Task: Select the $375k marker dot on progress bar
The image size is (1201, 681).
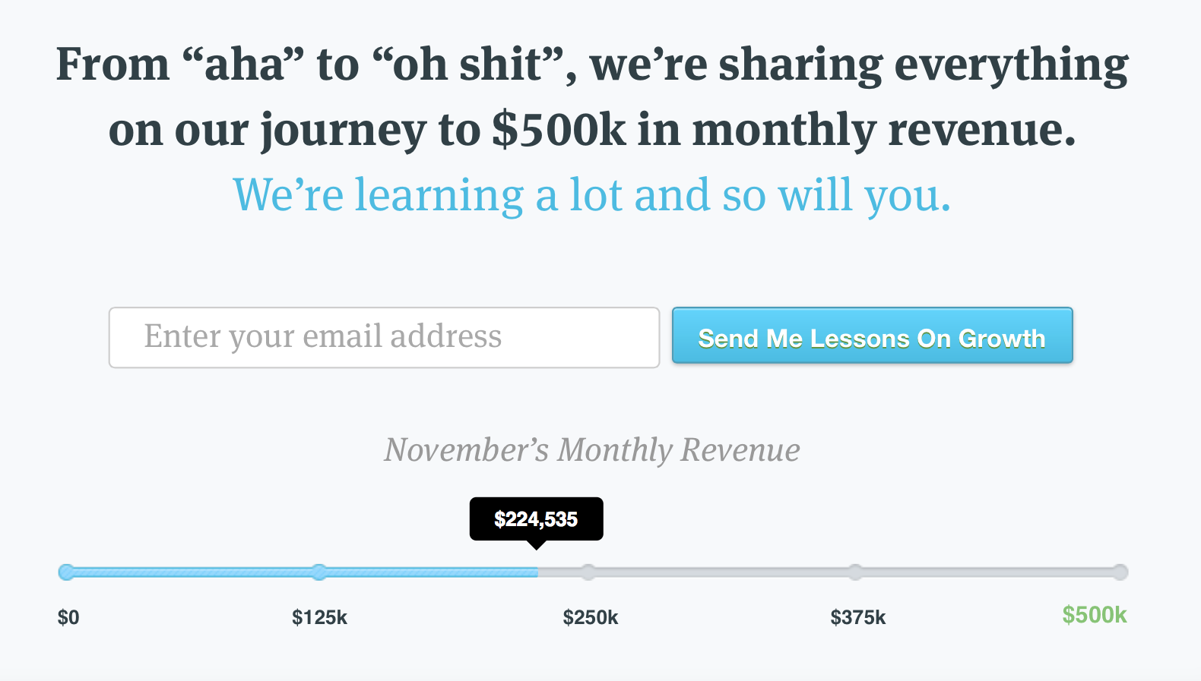Action: click(x=856, y=572)
